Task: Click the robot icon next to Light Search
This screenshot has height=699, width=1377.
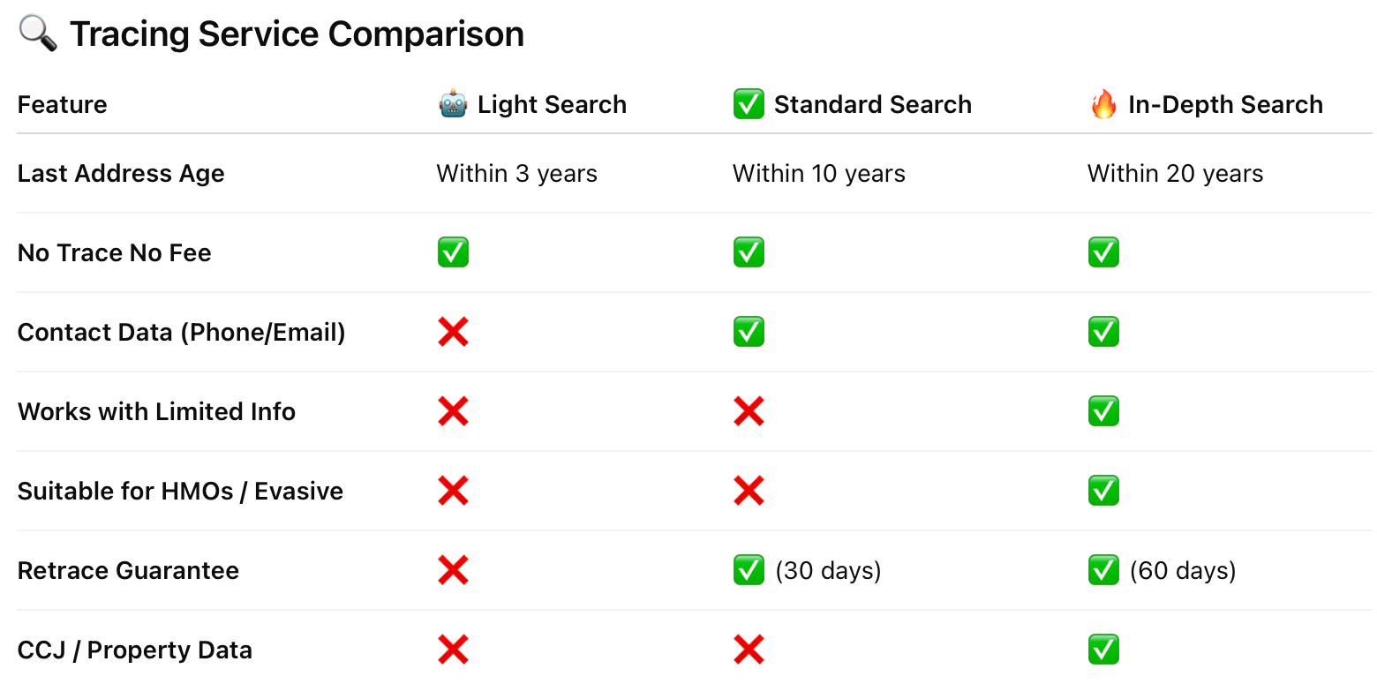Action: [453, 104]
